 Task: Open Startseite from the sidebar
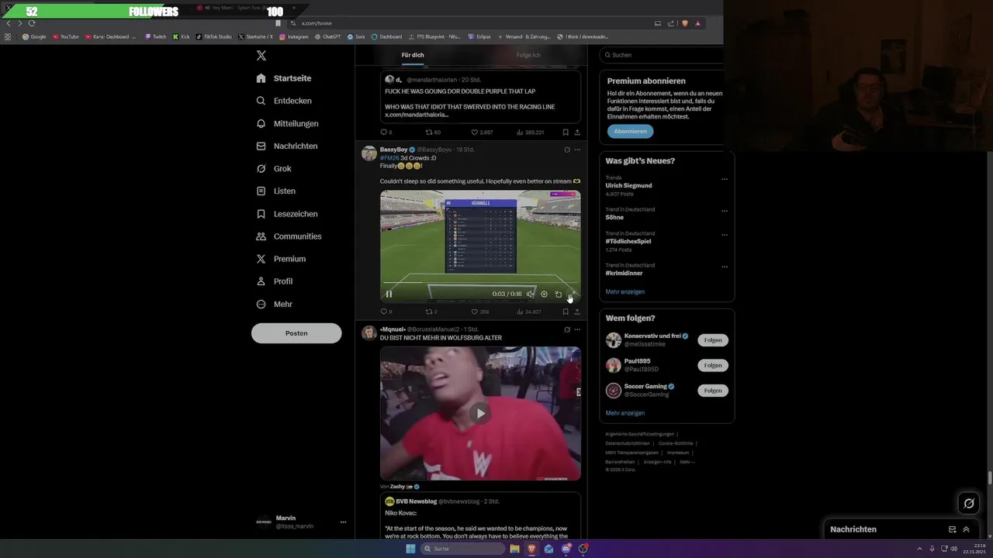pos(284,78)
